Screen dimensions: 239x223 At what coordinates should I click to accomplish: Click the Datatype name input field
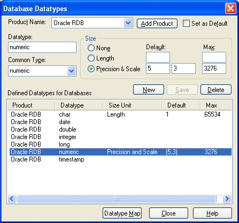point(42,47)
